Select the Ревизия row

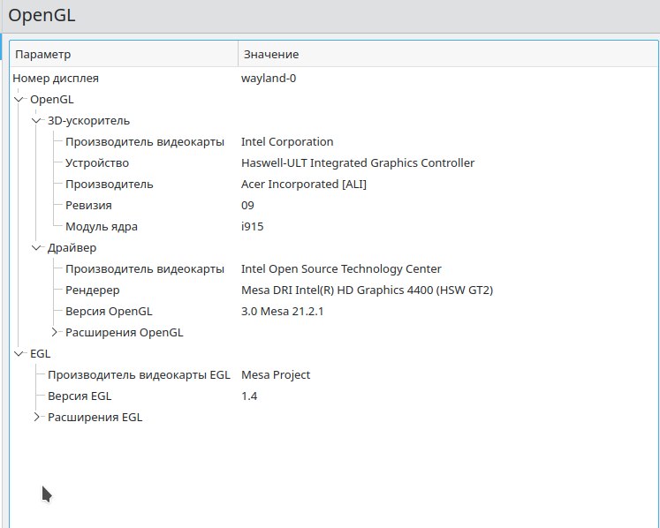[x=334, y=206]
